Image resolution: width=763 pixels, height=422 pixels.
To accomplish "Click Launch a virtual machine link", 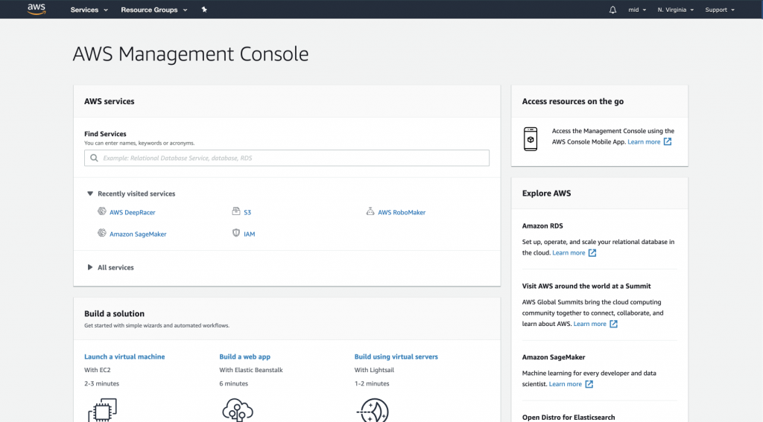I will (124, 357).
